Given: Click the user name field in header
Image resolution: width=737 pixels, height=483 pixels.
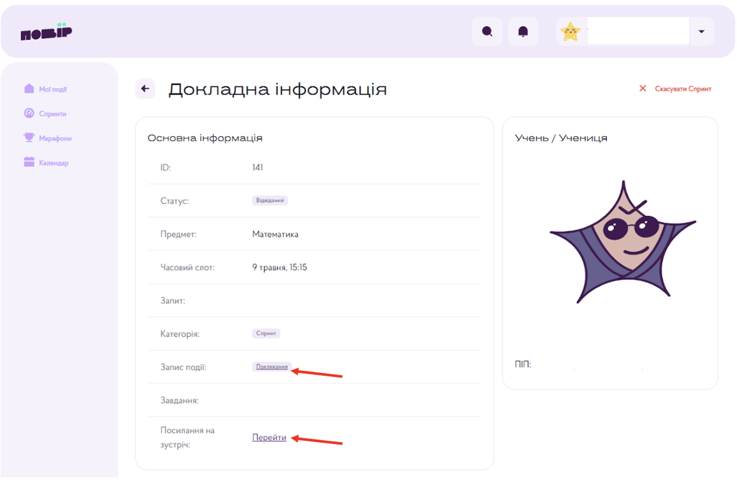Looking at the screenshot, I should coord(638,31).
